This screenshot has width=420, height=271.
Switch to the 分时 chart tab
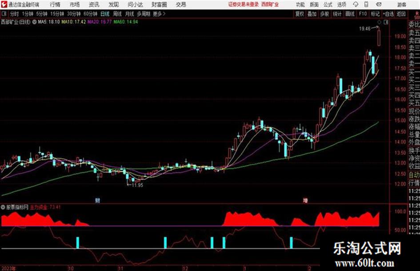click(14, 14)
